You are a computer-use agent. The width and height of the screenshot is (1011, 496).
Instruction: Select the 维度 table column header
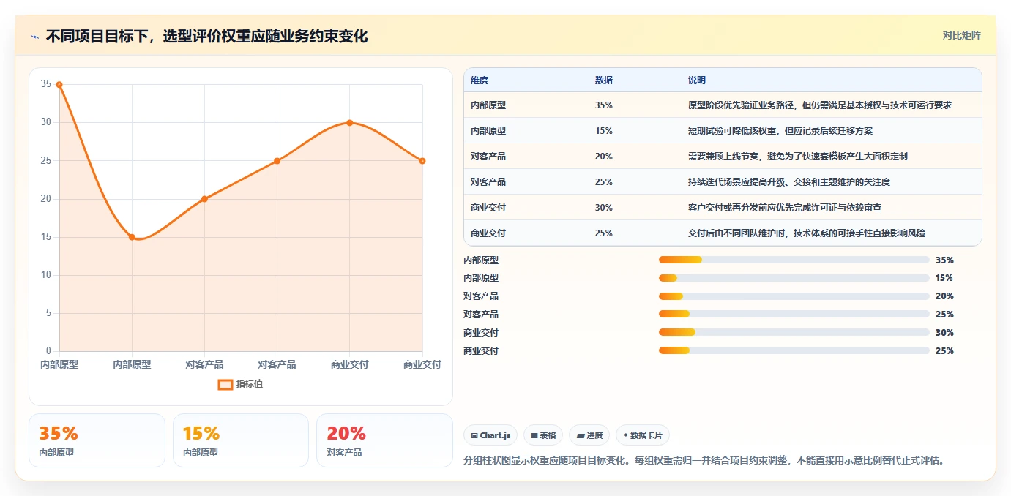pos(480,80)
